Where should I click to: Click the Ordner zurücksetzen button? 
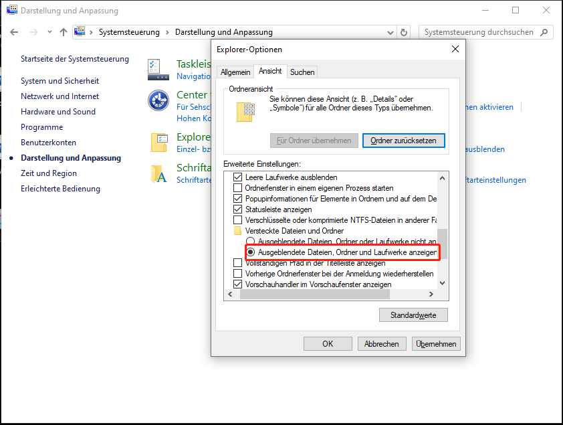[404, 141]
